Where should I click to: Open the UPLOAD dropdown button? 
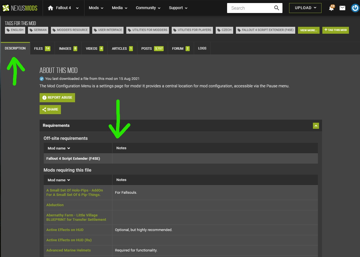click(305, 8)
